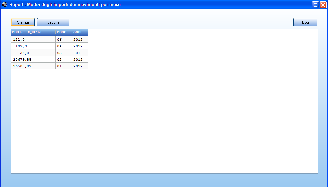Select the 16500,87 amount cell
This screenshot has width=328, height=187.
coord(33,66)
